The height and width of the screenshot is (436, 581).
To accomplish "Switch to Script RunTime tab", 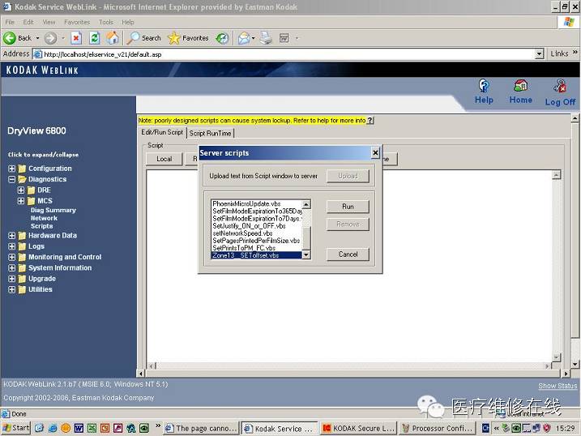I will (210, 134).
